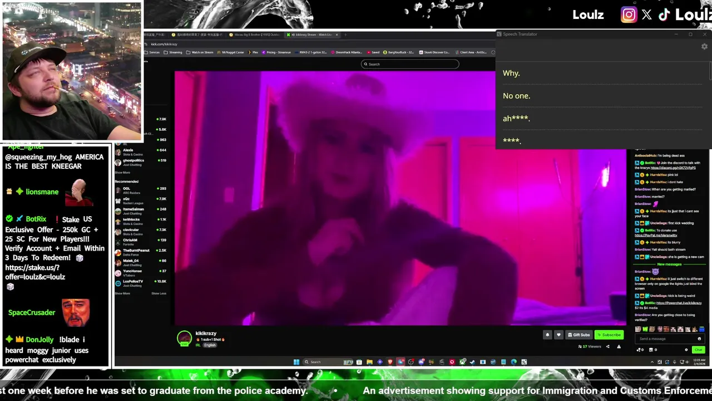Screen dimensions: 712x401
Task: Open keithlocks channel in Recommended list
Action: pyautogui.click(x=140, y=221)
